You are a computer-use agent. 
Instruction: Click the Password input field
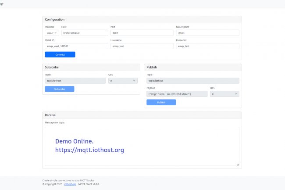[x=207, y=46]
